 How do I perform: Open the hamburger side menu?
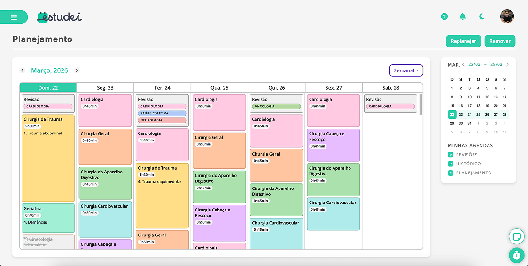(x=14, y=17)
